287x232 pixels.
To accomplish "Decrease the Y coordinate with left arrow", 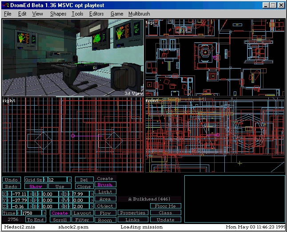I will click(x=8, y=200).
